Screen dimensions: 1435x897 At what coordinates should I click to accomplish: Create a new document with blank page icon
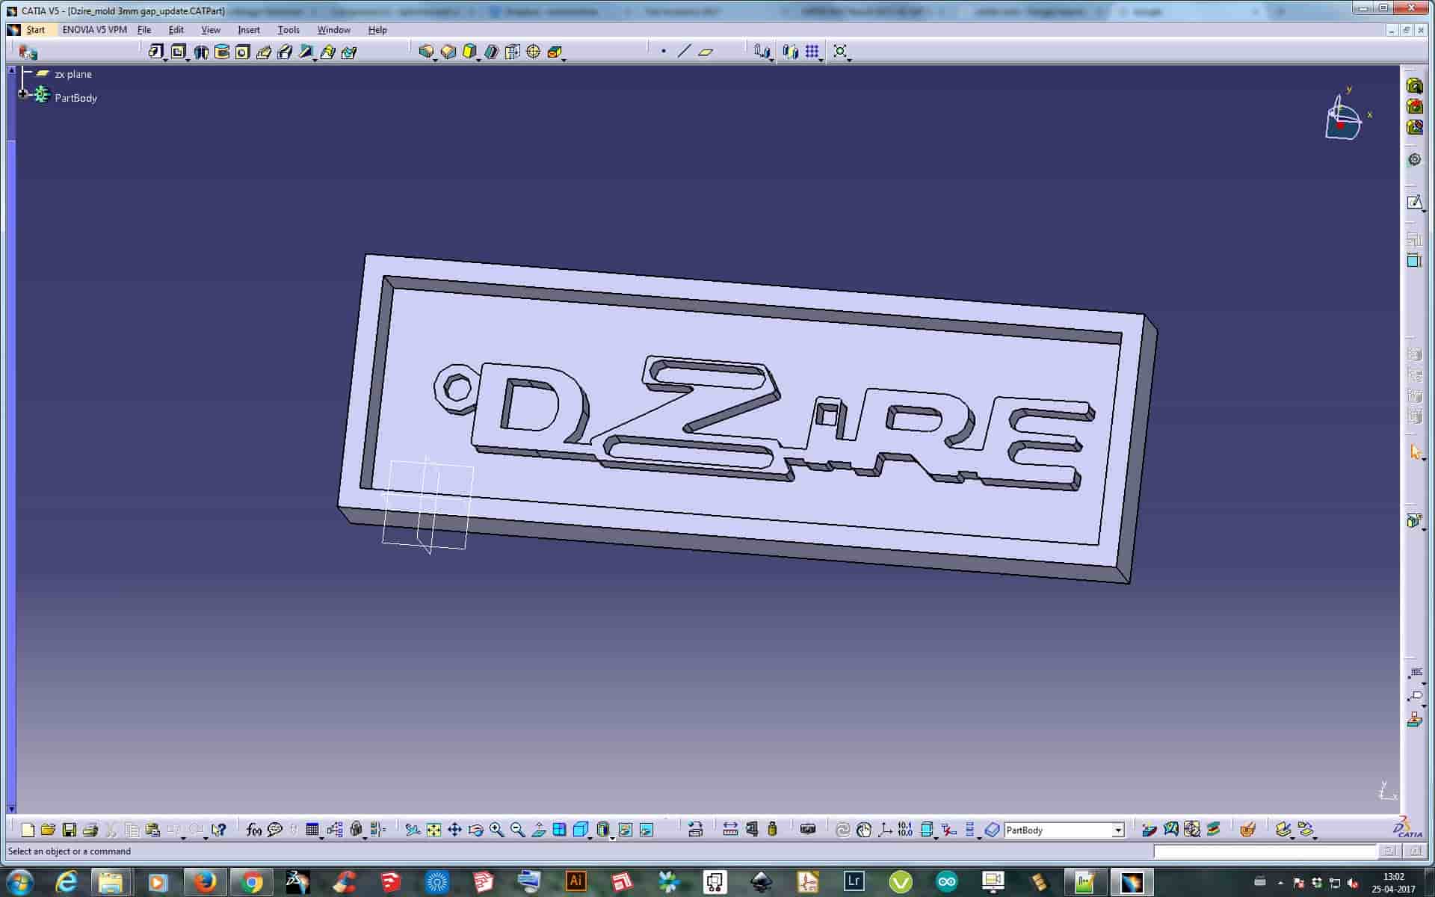(x=28, y=830)
